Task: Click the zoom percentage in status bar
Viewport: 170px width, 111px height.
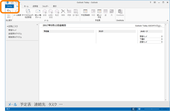Action: (165, 109)
